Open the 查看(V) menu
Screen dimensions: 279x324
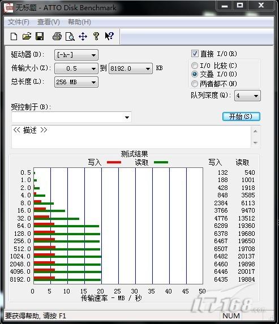[x=49, y=22]
